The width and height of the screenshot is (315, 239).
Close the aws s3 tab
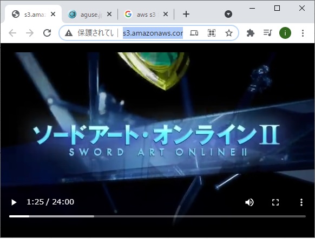(166, 14)
